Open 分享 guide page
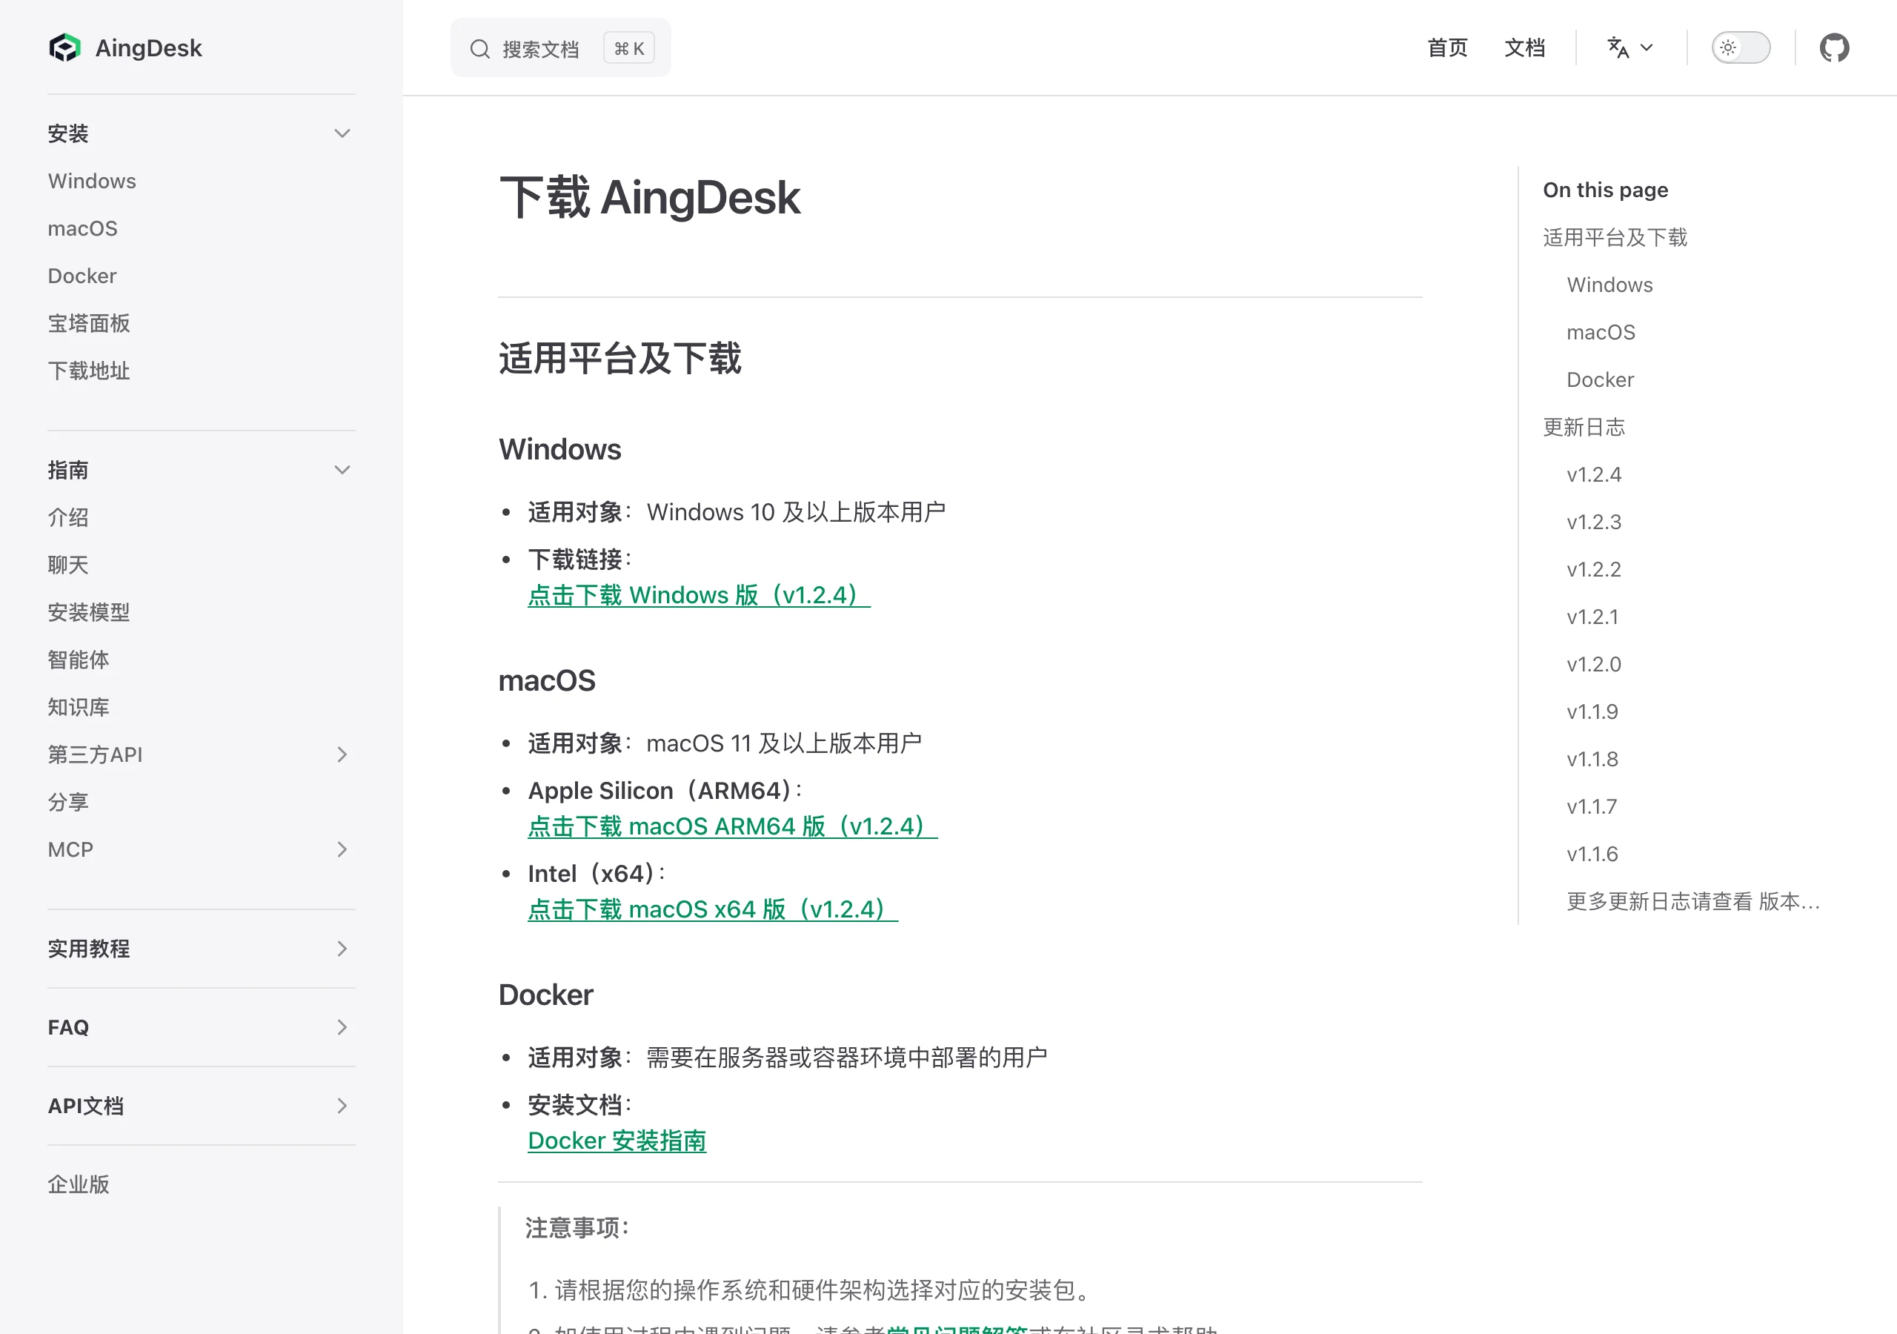Screen dimensions: 1897x1334 click(x=67, y=802)
